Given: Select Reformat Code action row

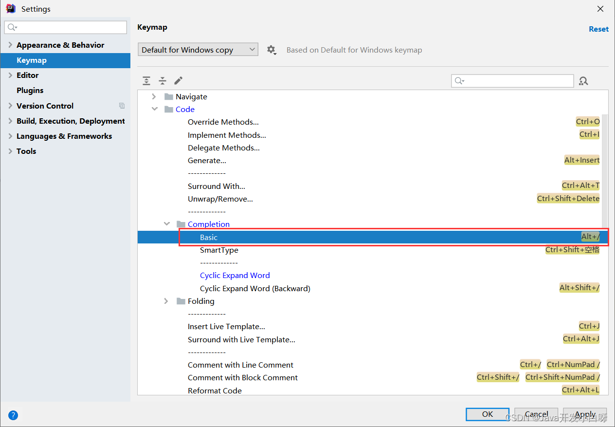Looking at the screenshot, I should [373, 390].
